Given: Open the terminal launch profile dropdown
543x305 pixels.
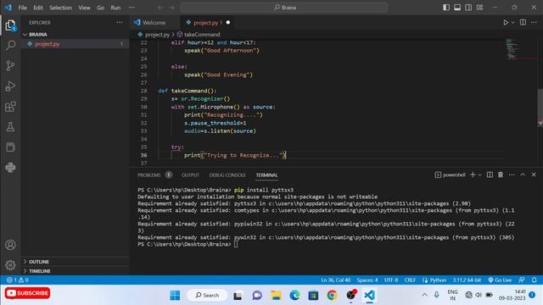Looking at the screenshot, I should click(480, 175).
